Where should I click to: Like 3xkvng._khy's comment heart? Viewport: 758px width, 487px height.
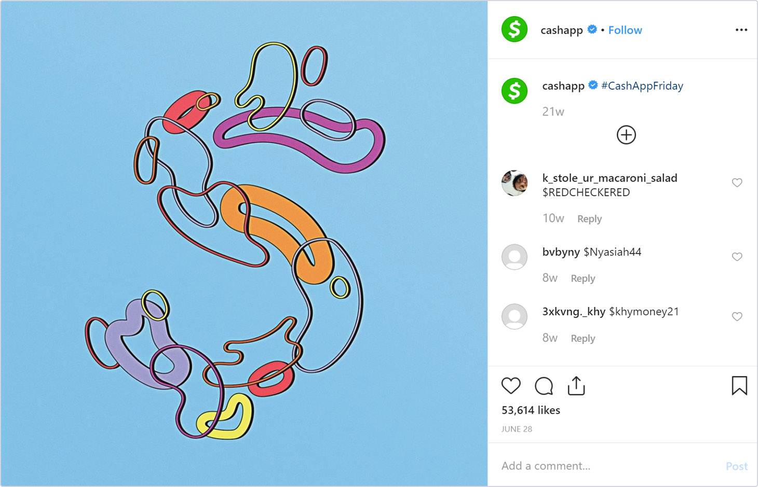tap(737, 316)
